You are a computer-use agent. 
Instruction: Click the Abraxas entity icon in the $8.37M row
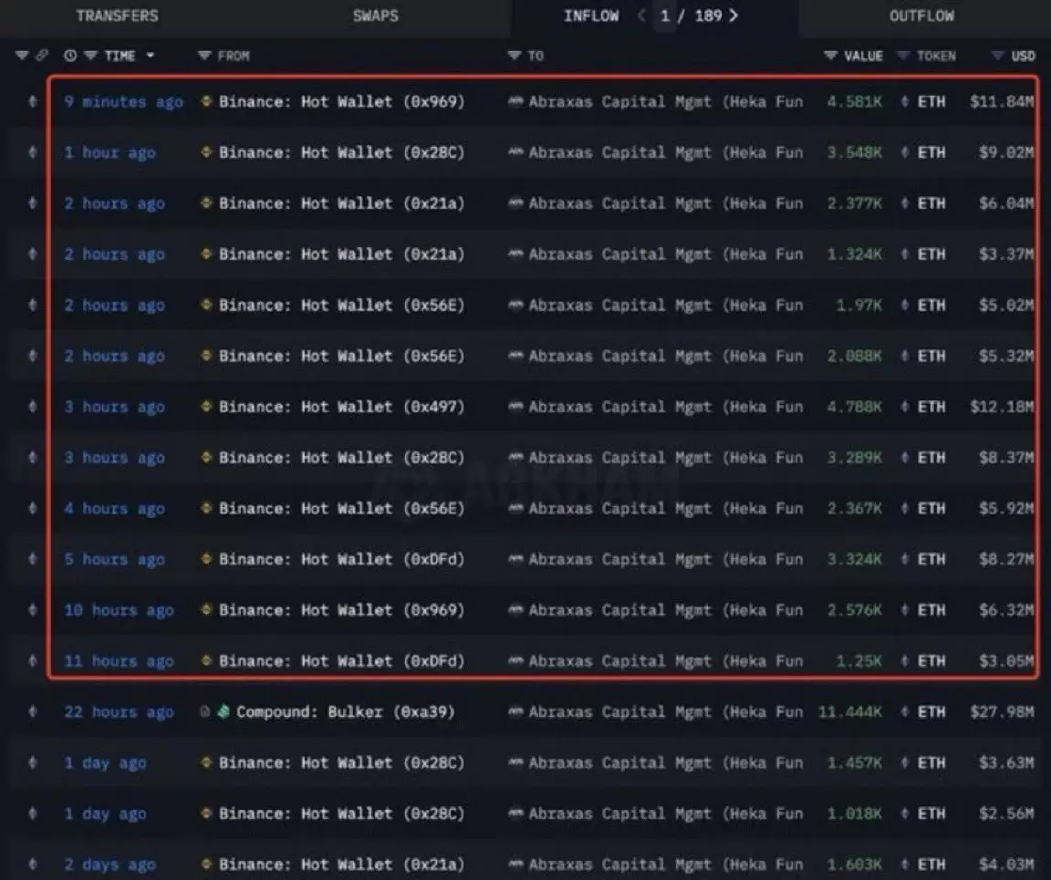[x=515, y=457]
